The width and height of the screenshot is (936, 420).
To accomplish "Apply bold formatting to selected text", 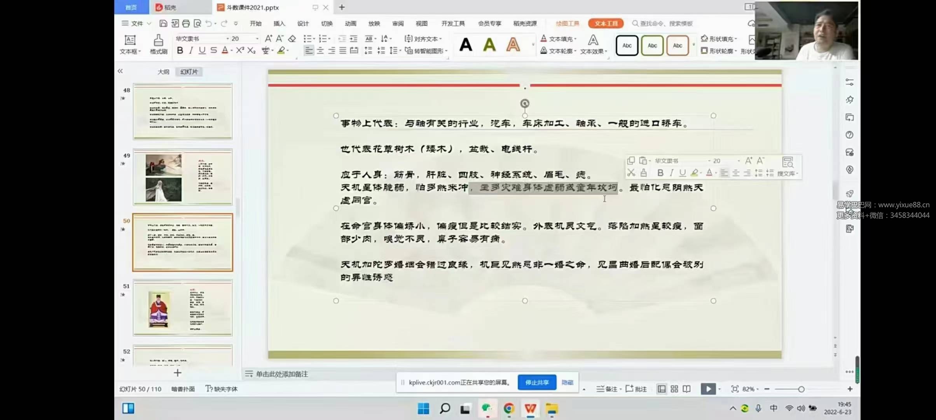I will [x=180, y=50].
